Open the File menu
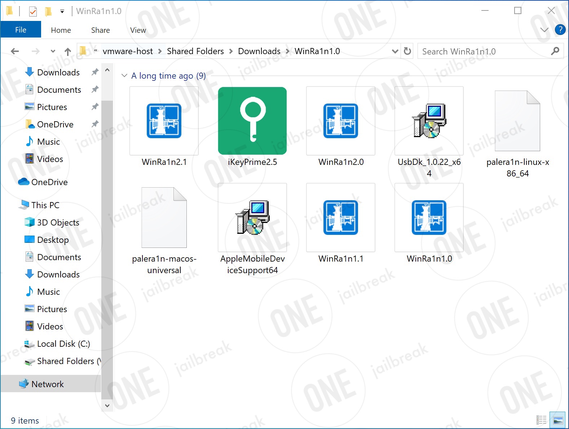The height and width of the screenshot is (429, 569). [21, 30]
